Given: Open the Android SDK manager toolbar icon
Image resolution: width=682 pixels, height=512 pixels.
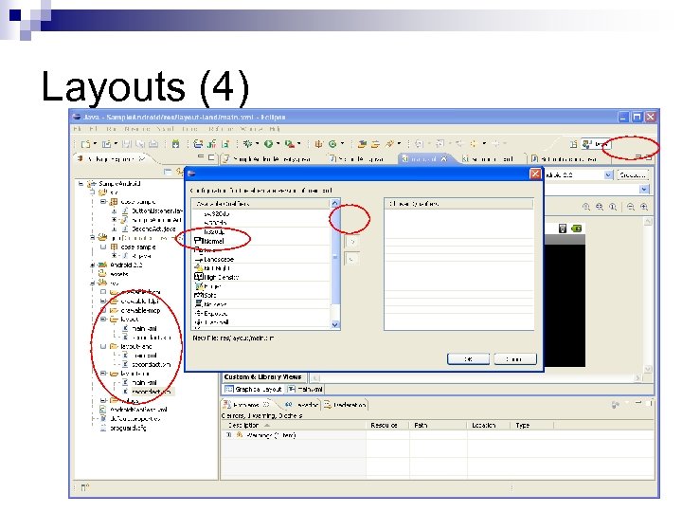Looking at the screenshot, I should point(176,144).
